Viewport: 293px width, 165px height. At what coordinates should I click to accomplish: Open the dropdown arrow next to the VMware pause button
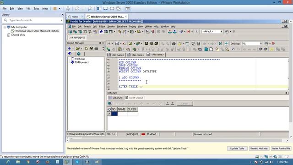pos(60,9)
